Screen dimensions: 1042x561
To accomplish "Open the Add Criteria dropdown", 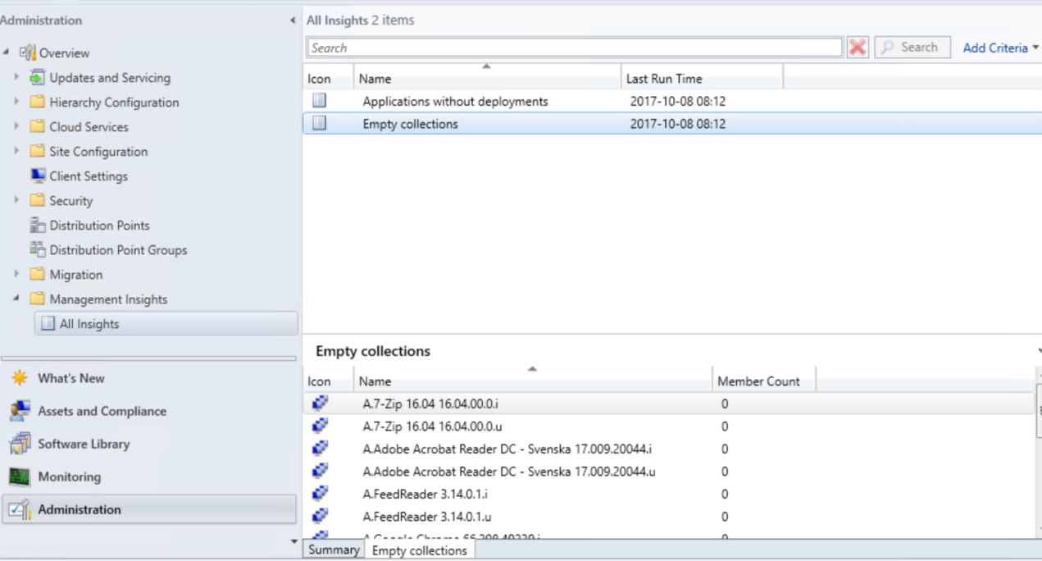I will tap(999, 48).
